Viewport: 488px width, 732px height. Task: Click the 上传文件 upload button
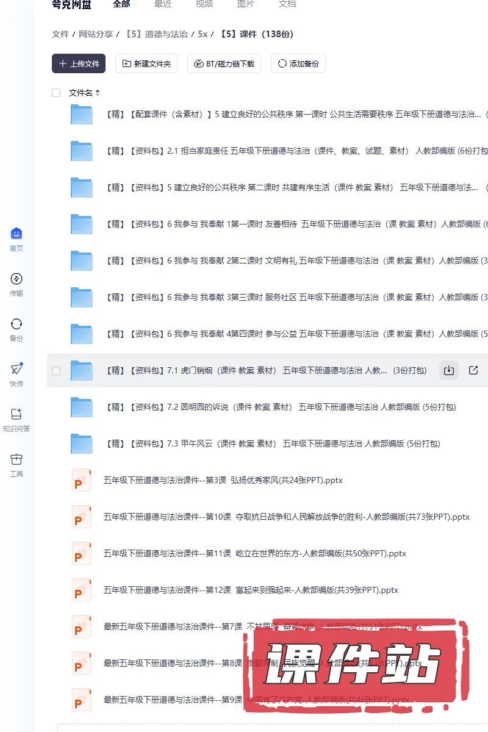pyautogui.click(x=79, y=63)
